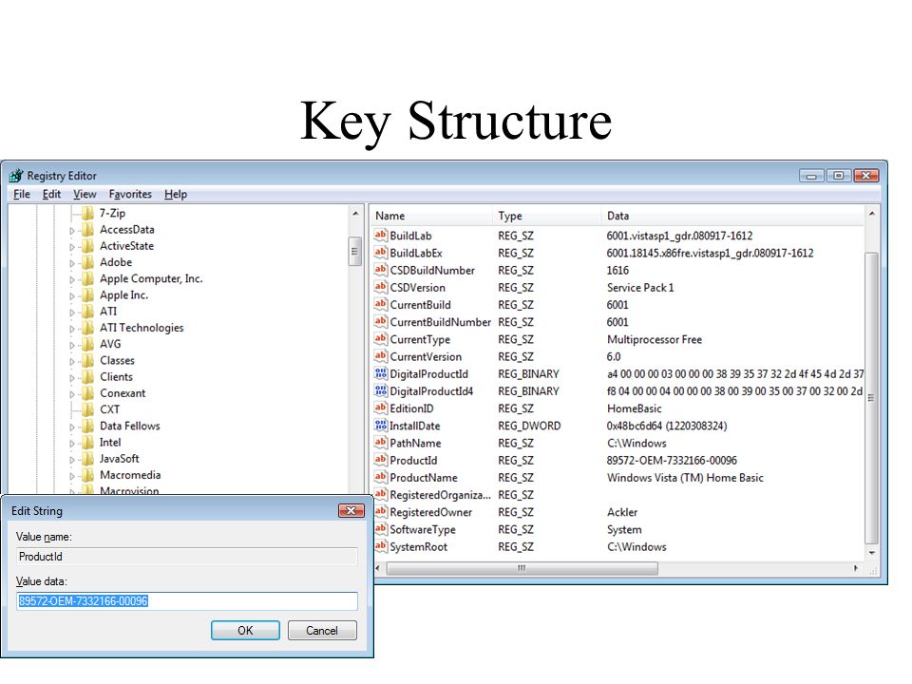This screenshot has height=684, width=912.
Task: Click the "HomeBasic" data cell
Action: [634, 408]
